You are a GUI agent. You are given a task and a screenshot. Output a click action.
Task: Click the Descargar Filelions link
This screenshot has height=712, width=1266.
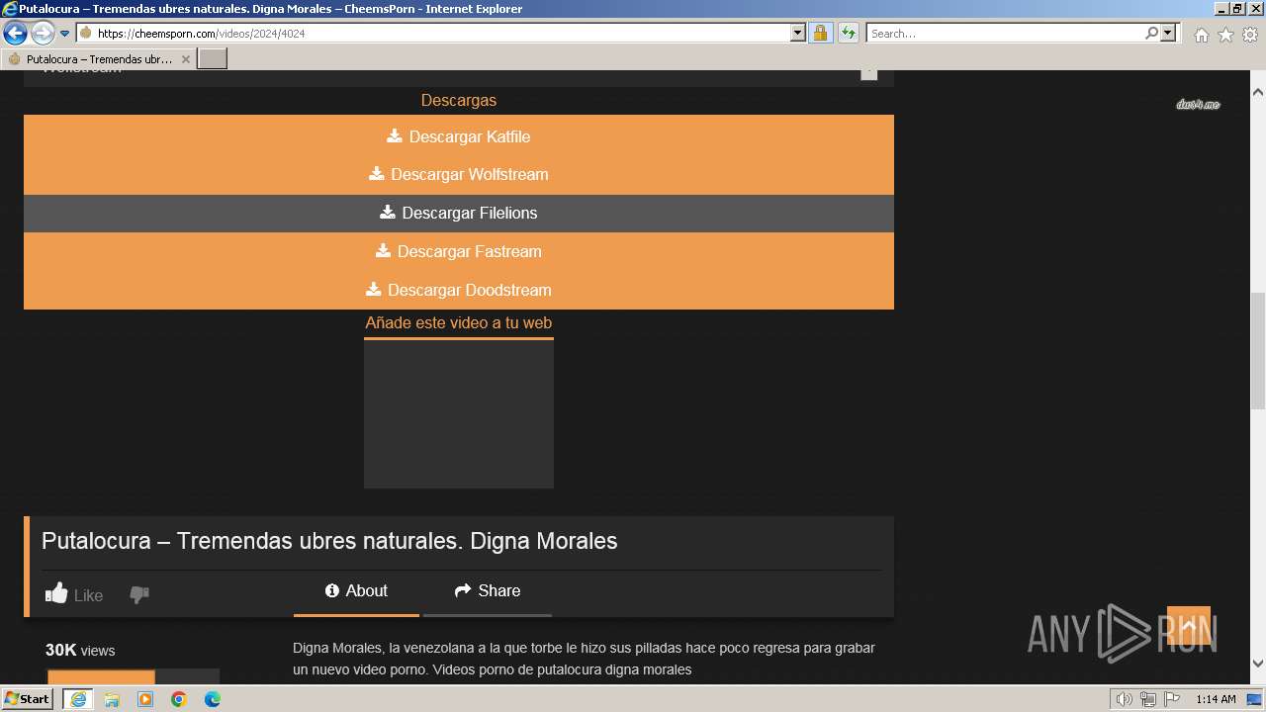(459, 213)
